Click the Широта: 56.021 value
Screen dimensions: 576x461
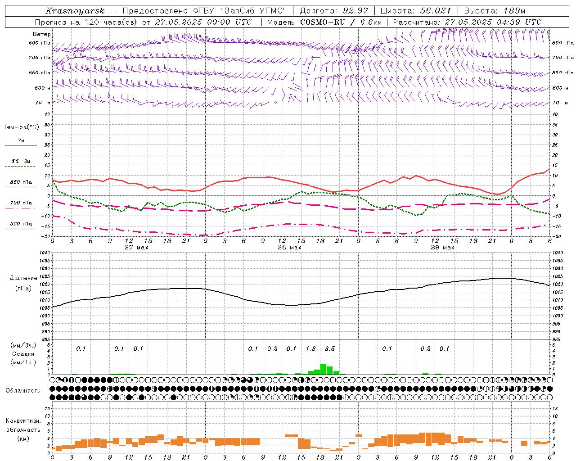pos(415,11)
